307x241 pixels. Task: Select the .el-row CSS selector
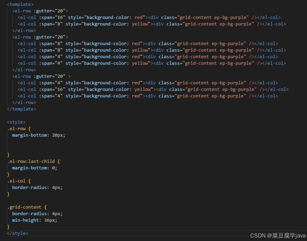[x=16, y=128]
